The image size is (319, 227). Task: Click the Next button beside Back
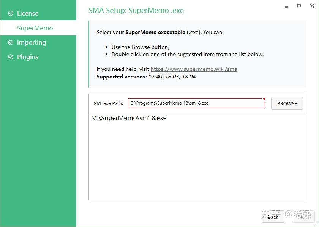[303, 217]
